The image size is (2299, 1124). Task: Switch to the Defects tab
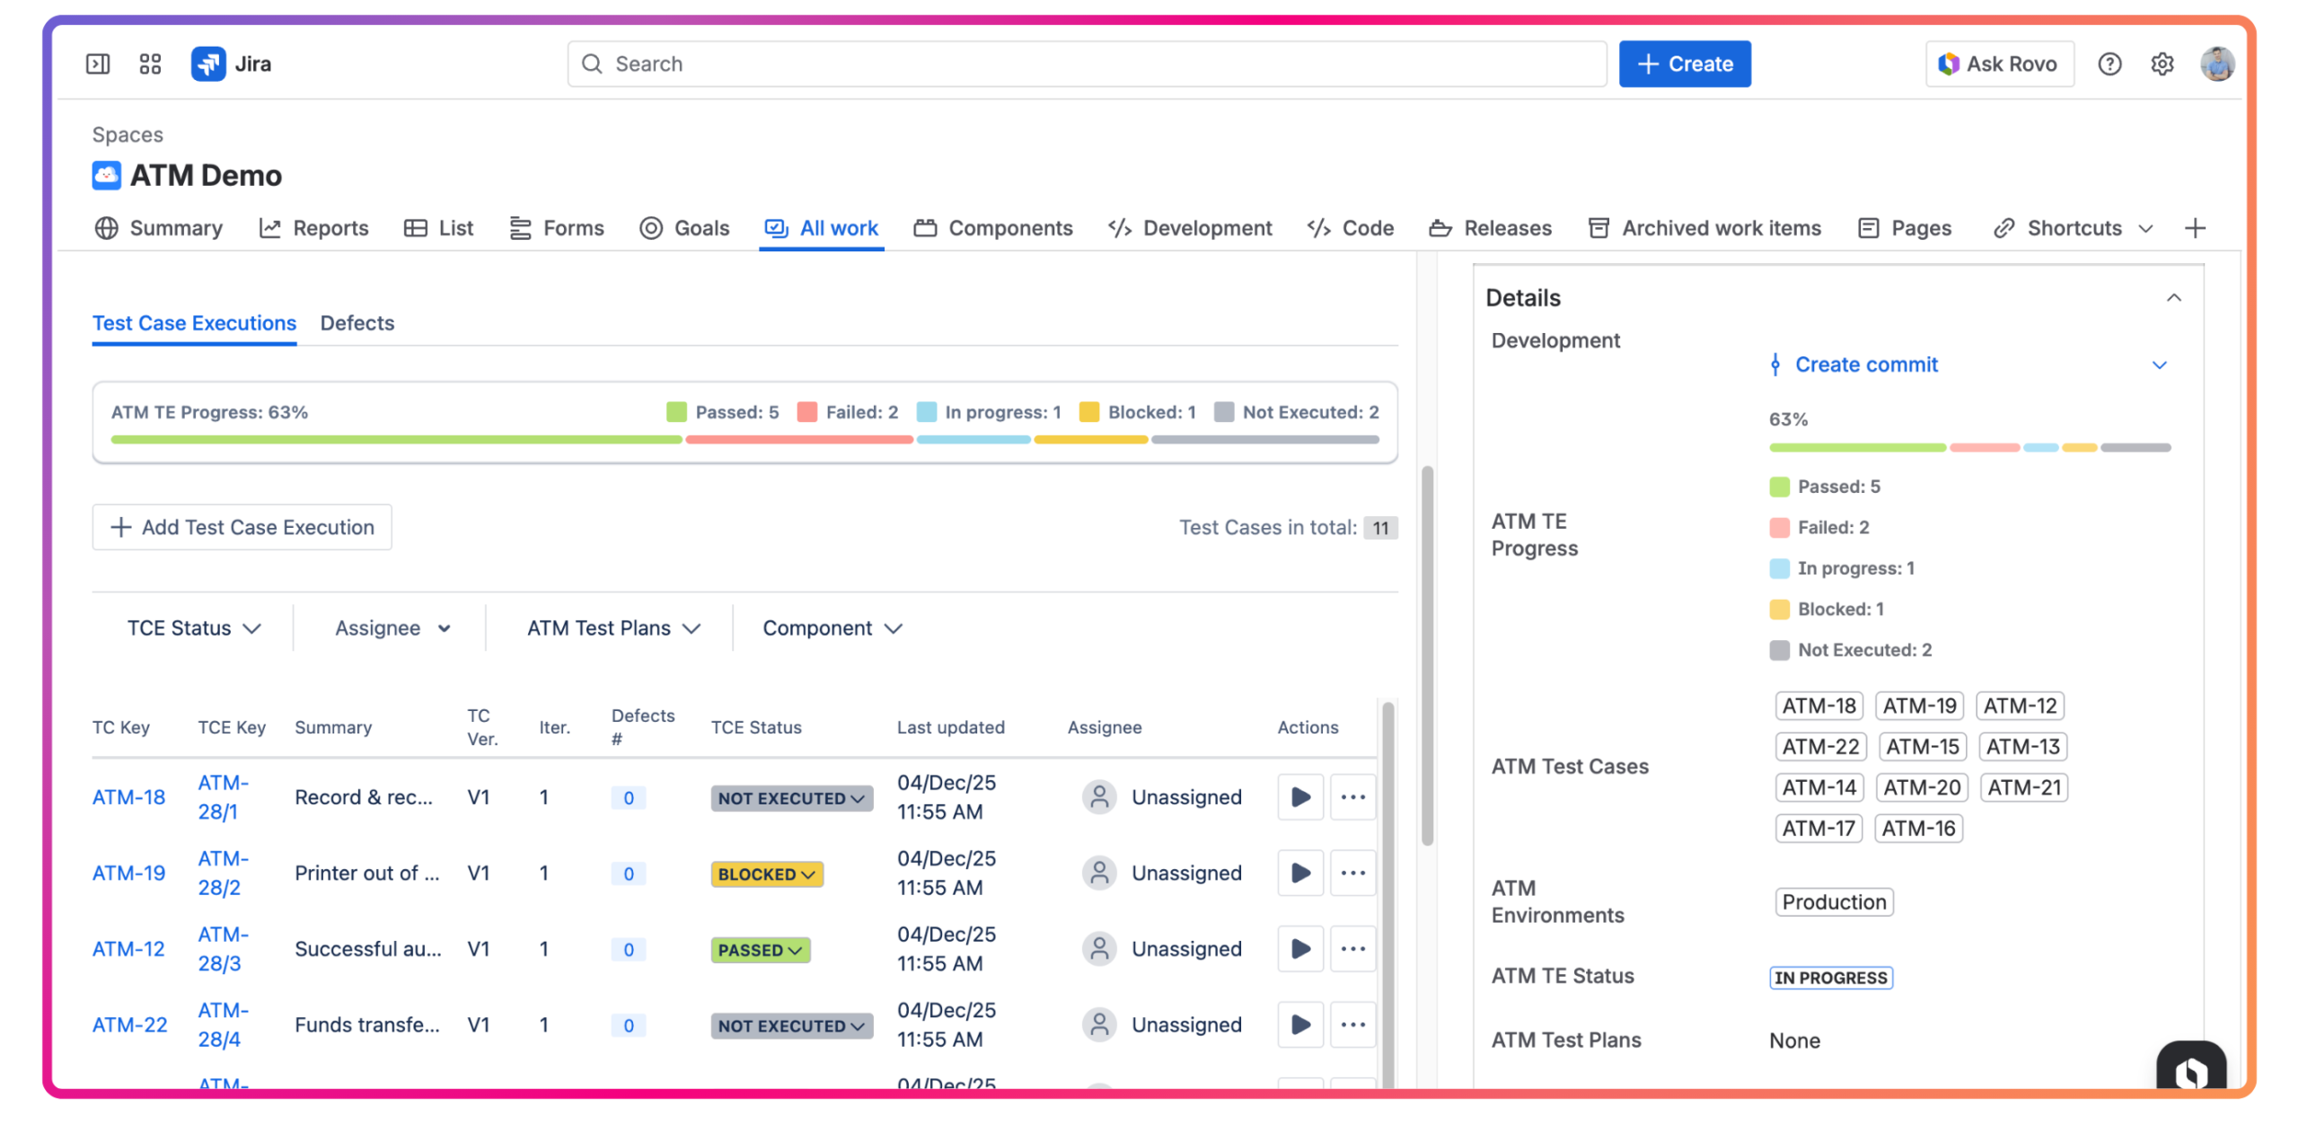(x=357, y=323)
